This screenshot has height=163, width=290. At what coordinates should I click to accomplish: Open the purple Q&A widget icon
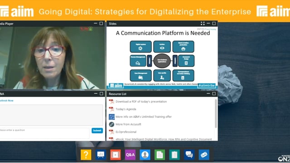click(x=130, y=155)
